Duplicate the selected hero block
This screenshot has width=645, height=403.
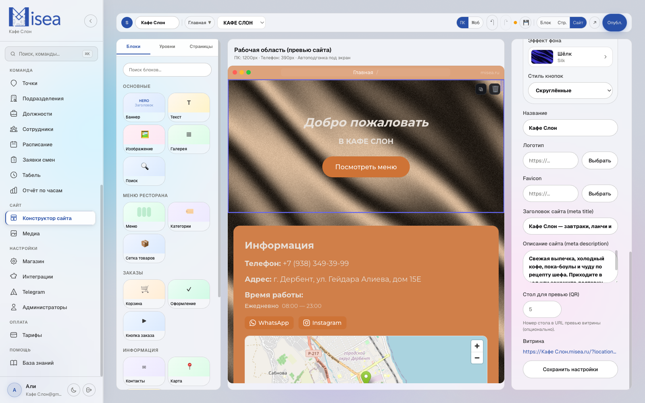pos(481,89)
